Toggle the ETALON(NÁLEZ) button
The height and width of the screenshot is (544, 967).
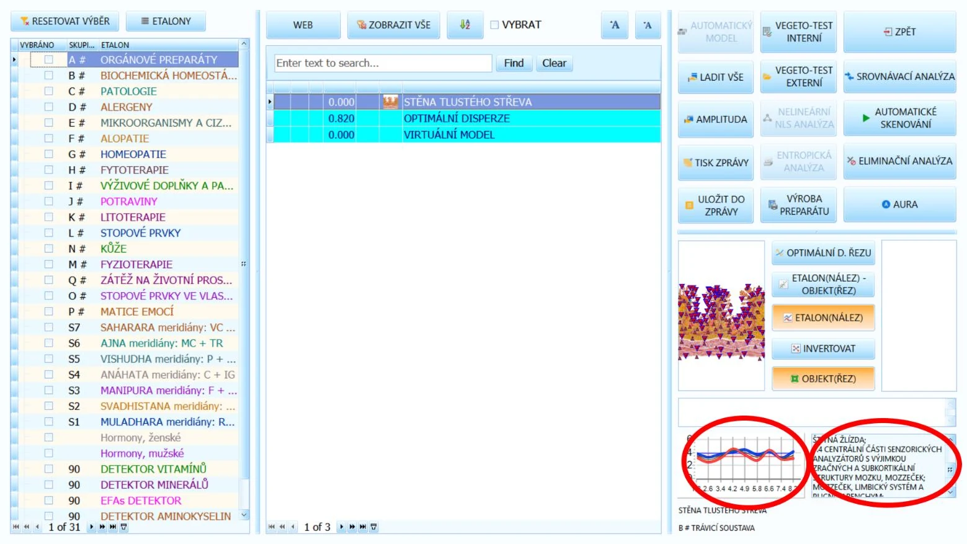823,318
